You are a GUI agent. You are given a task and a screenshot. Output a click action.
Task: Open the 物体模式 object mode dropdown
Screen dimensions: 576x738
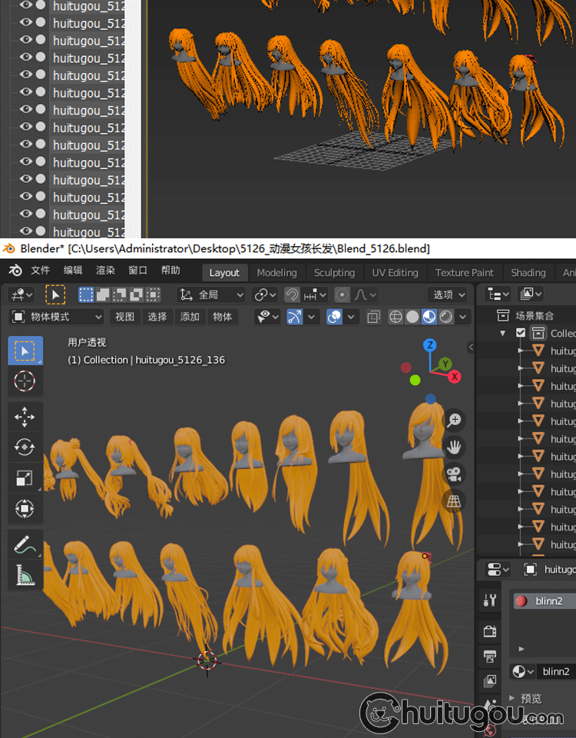[x=57, y=317]
